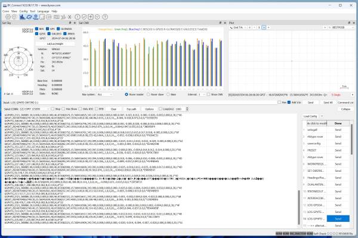Viewport: 358px width, 238px height.
Task: Tick the Data ASC checkbox
Action: (x=80, y=109)
